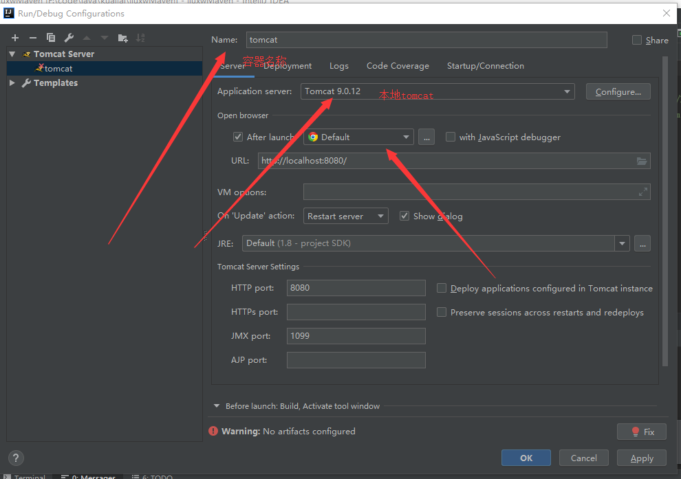Open the Terminal tool window tab

25,476
